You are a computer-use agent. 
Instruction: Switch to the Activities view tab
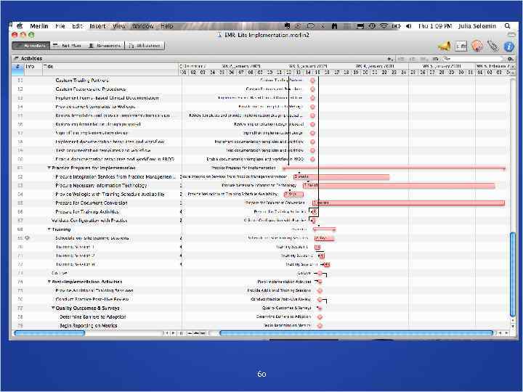coord(31,46)
